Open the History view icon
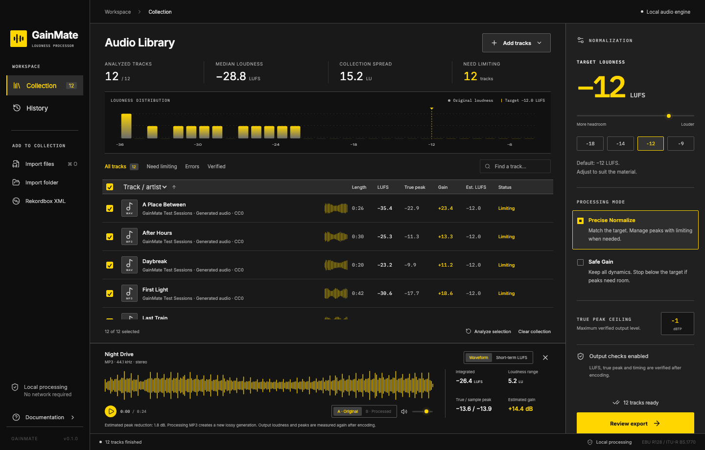 click(17, 108)
